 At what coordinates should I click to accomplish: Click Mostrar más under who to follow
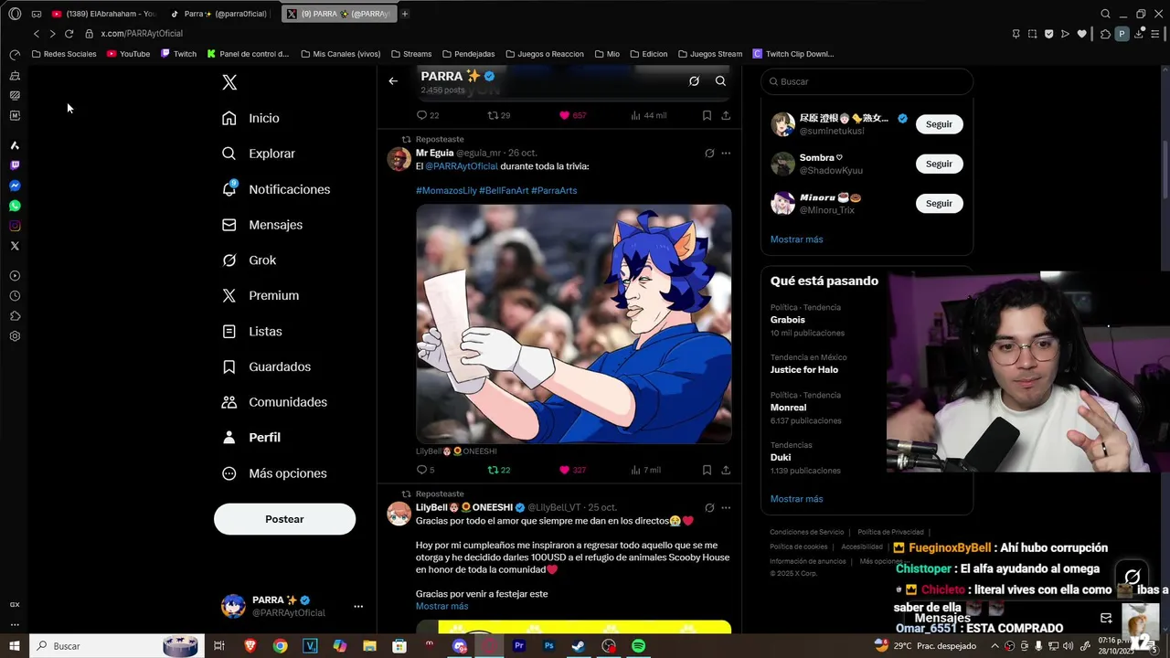[x=796, y=239]
